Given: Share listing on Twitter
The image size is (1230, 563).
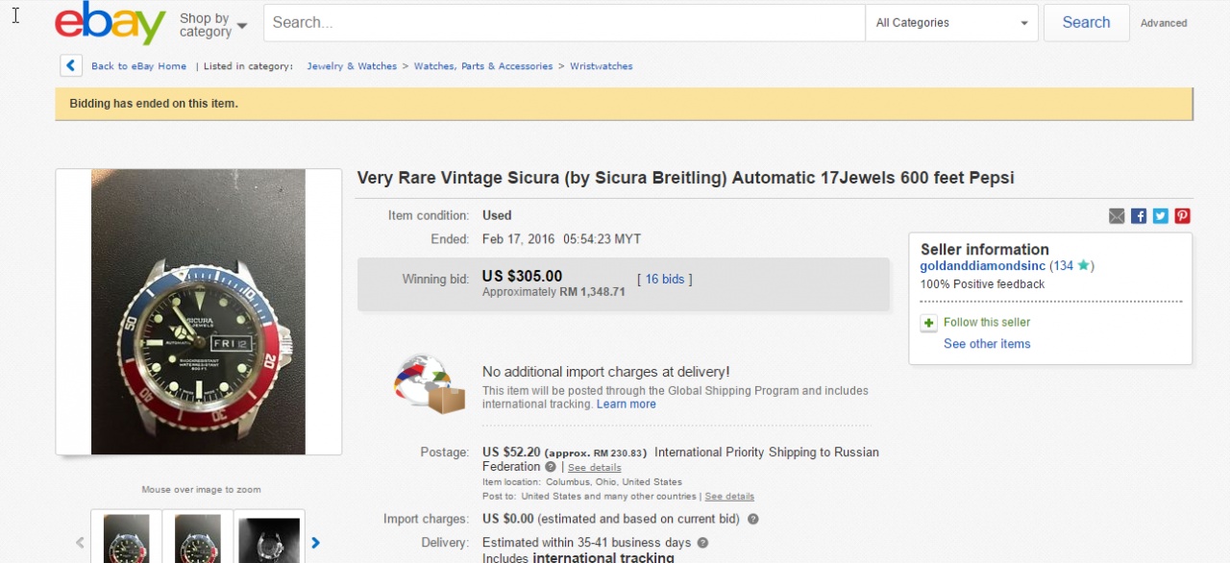Looking at the screenshot, I should click(x=1161, y=216).
